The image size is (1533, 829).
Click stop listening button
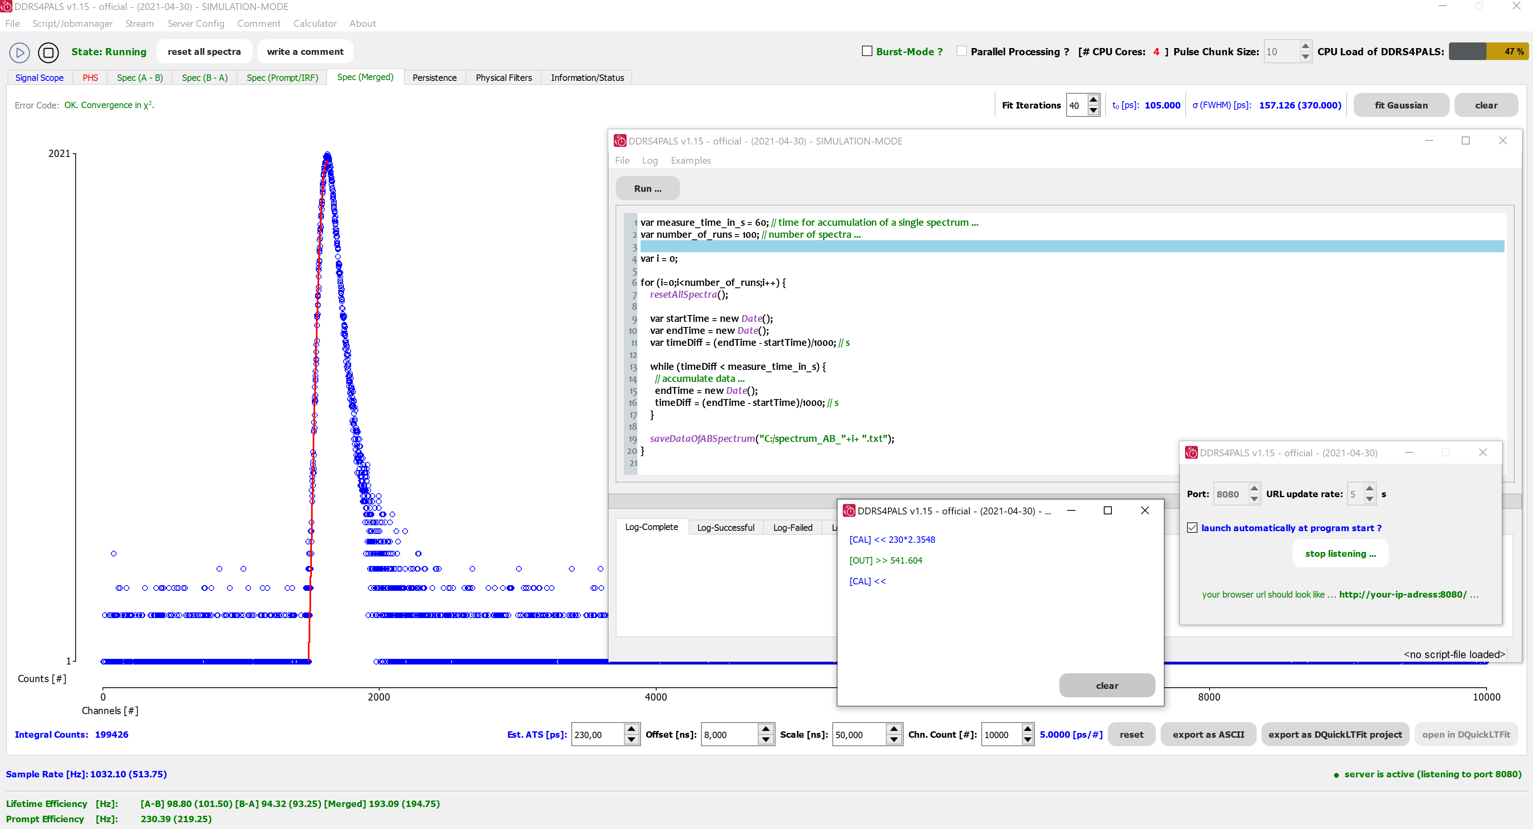[1340, 552]
